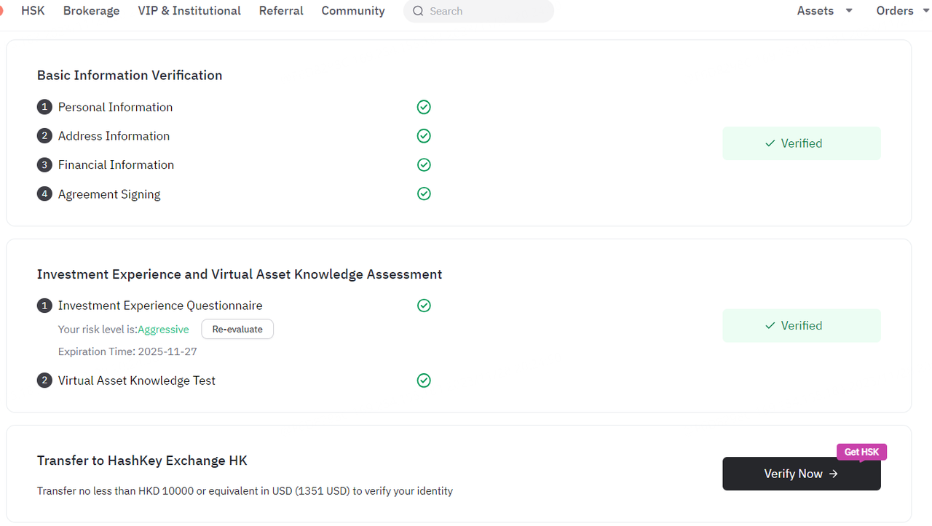932x526 pixels.
Task: Click Virtual Asset Knowledge Test label
Action: point(137,380)
